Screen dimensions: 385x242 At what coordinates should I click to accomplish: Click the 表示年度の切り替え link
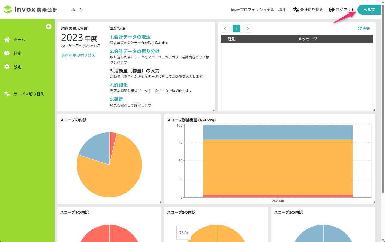[x=78, y=55]
